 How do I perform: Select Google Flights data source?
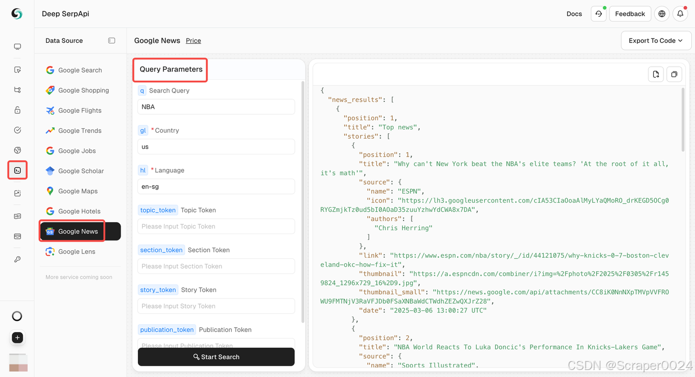80,110
